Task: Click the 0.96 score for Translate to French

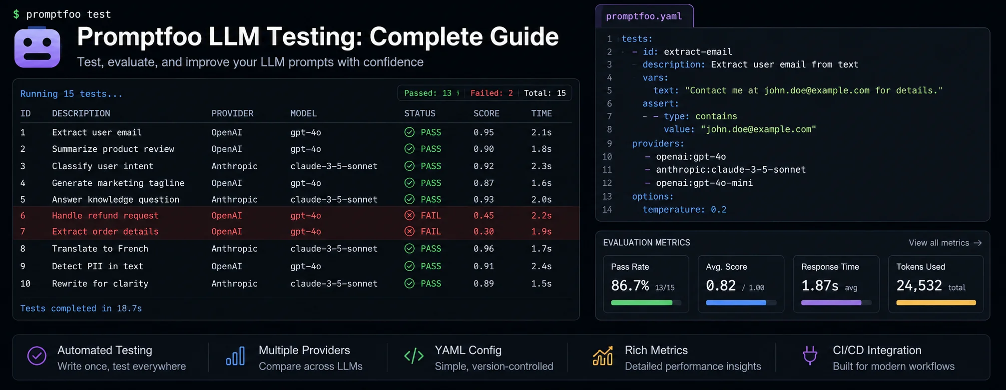Action: (x=484, y=248)
